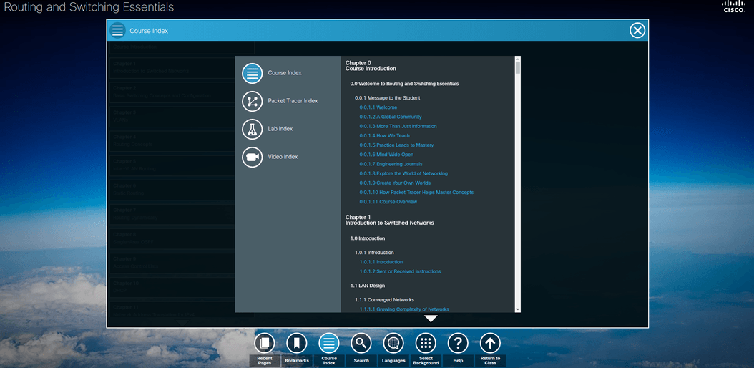Open 0.0.1.5 Practice Leads to Mastery
Image resolution: width=754 pixels, height=368 pixels.
click(397, 145)
